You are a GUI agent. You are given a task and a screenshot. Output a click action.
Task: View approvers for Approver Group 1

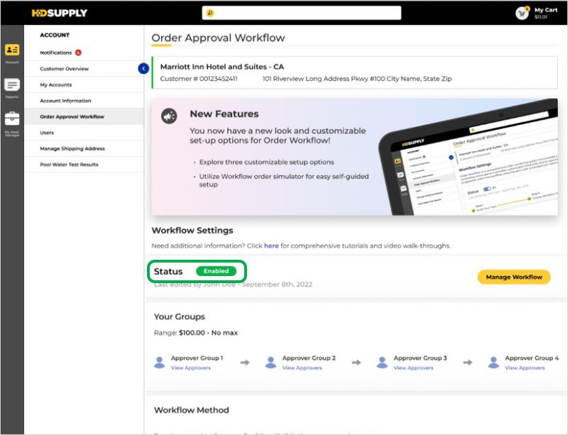click(190, 368)
